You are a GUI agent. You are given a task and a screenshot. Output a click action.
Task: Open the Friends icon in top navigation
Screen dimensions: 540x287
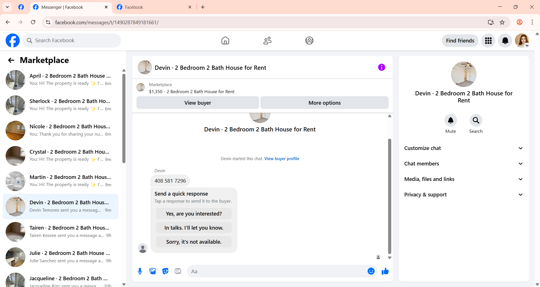pos(267,41)
